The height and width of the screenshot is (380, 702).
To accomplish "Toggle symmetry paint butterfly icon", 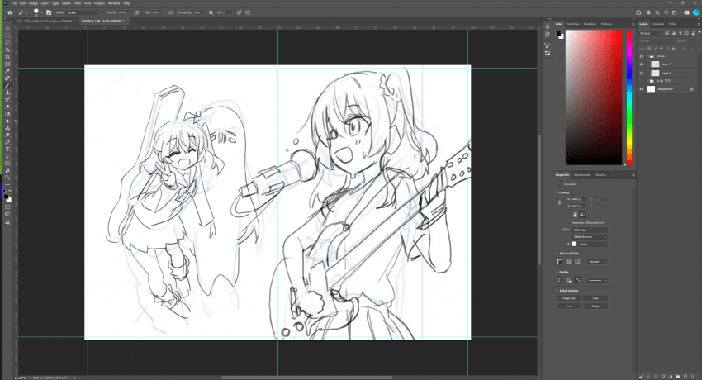I will (248, 12).
